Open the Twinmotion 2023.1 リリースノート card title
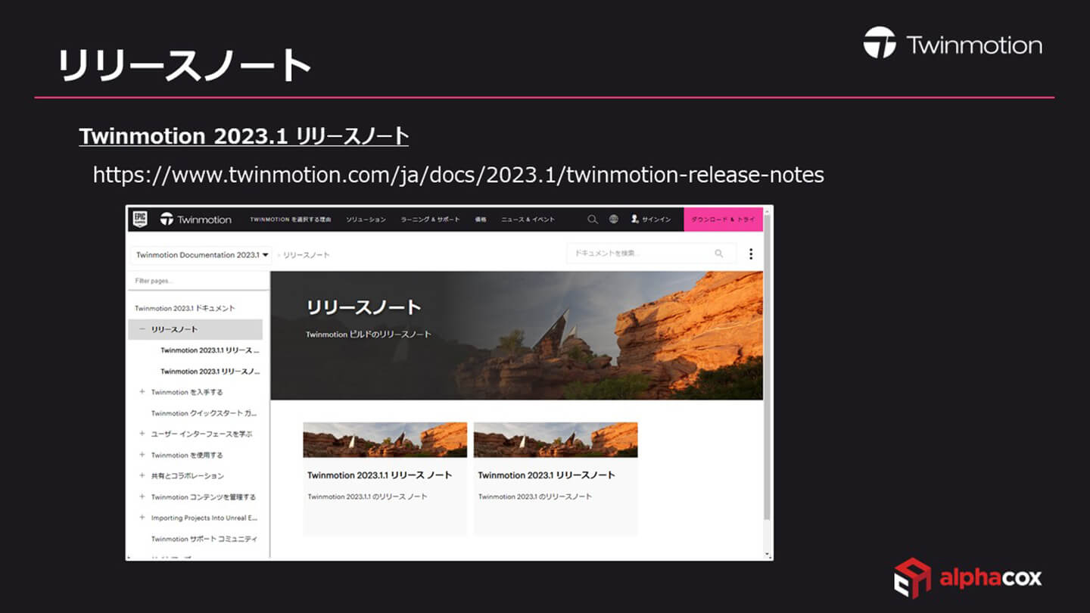 547,475
